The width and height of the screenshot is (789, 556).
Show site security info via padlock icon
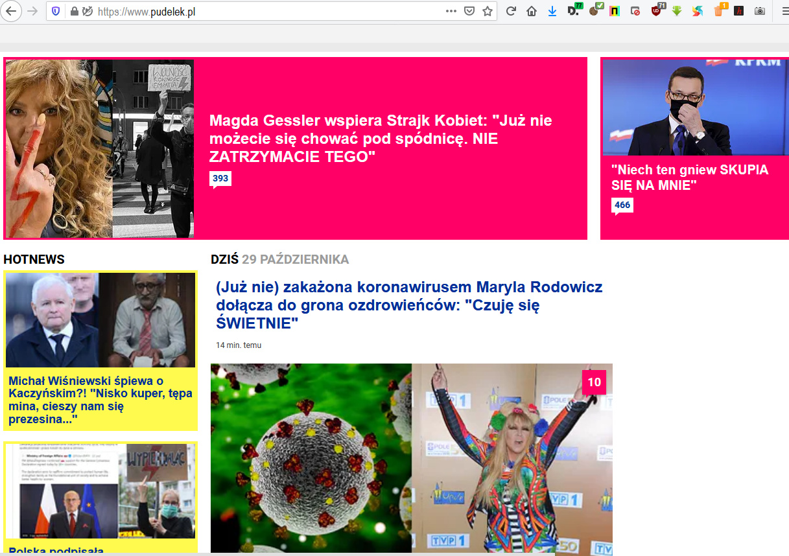[74, 11]
